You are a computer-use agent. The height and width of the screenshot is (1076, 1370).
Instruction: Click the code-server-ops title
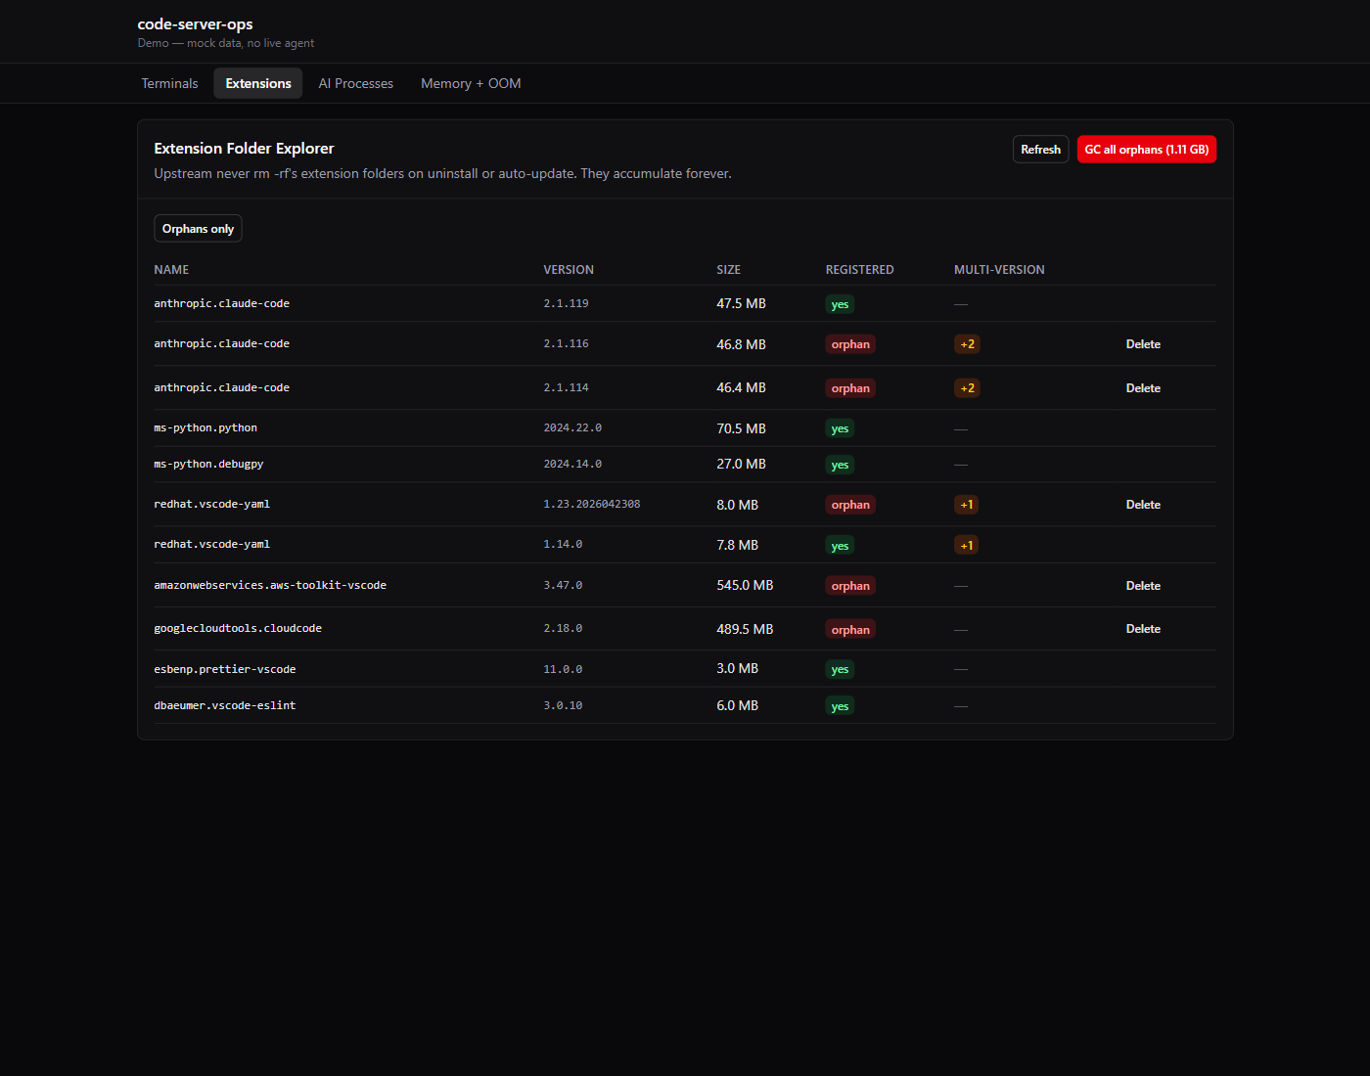(x=195, y=23)
